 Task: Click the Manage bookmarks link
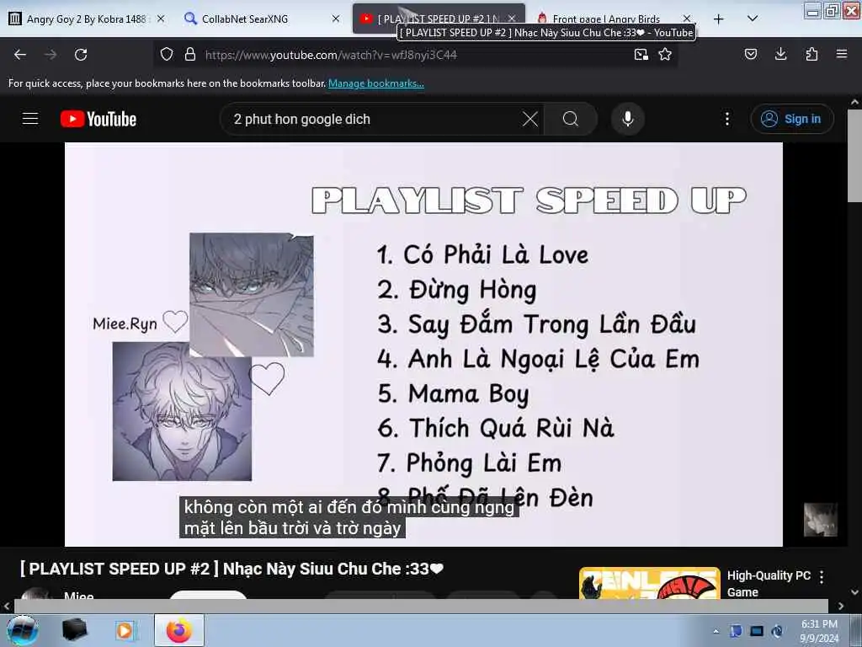[x=376, y=83]
